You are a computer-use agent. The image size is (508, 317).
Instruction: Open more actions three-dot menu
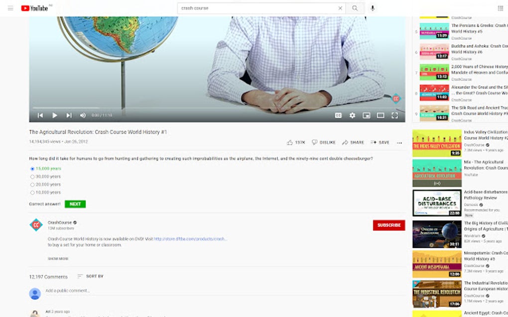click(399, 143)
